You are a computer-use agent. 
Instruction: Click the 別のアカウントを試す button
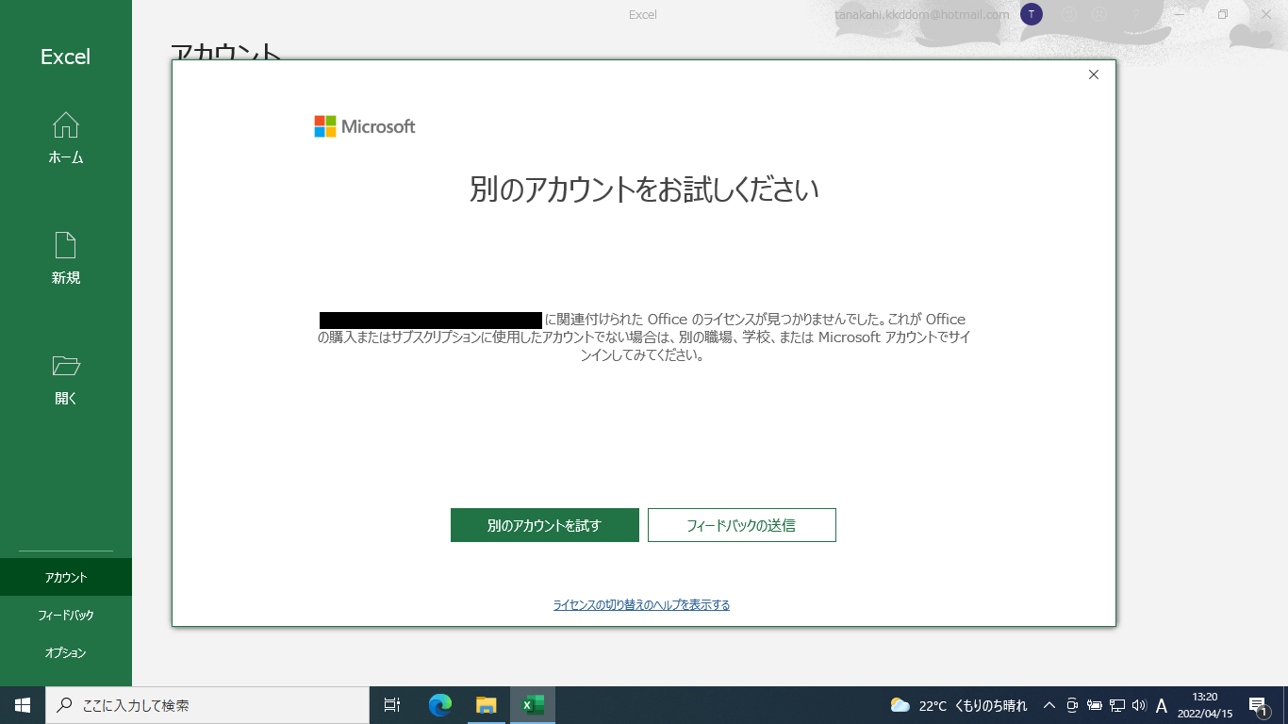(545, 525)
